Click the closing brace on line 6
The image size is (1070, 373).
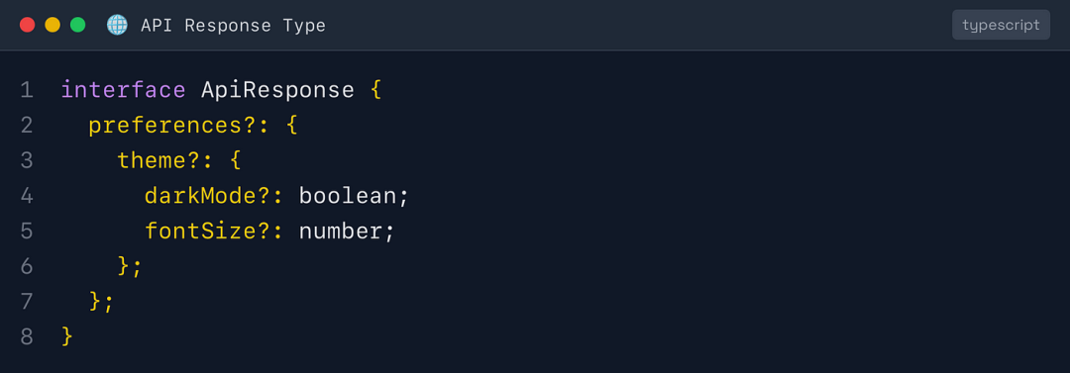coord(124,267)
